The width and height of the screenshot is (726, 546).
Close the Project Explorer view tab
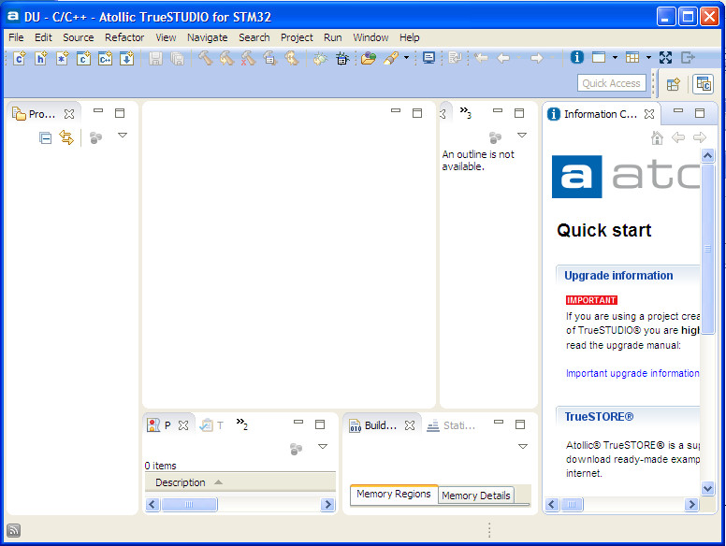click(x=69, y=114)
